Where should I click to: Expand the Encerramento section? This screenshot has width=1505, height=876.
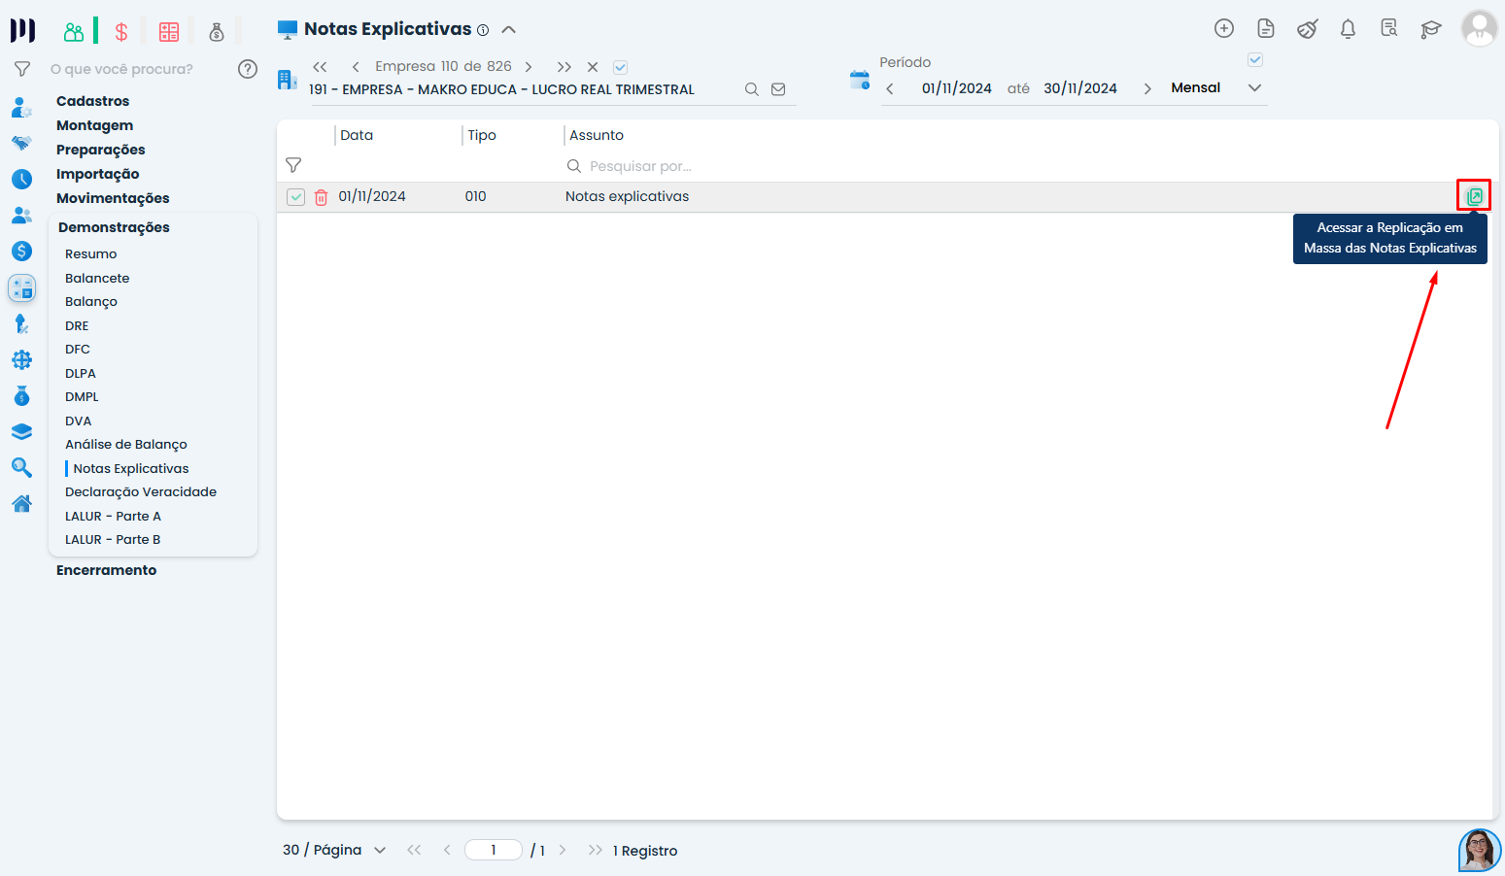pyautogui.click(x=106, y=570)
